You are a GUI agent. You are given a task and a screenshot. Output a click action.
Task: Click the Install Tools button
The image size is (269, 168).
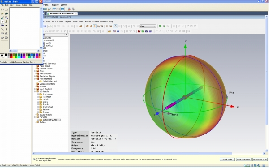[x=227, y=159]
